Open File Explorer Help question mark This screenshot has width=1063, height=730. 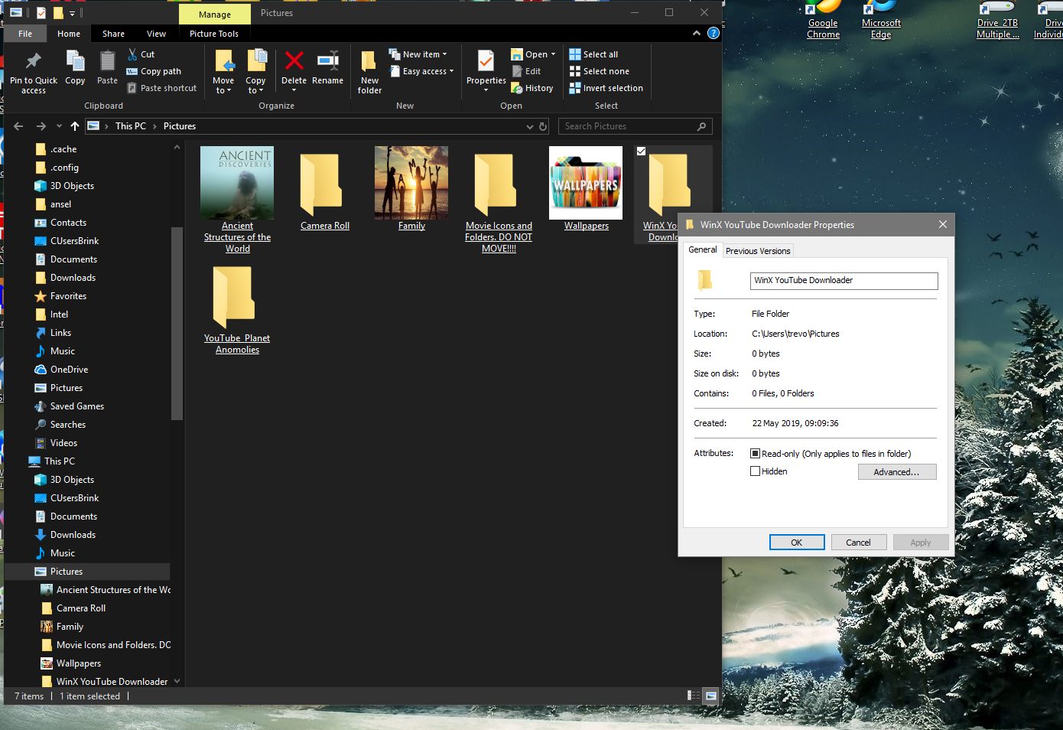coord(713,33)
